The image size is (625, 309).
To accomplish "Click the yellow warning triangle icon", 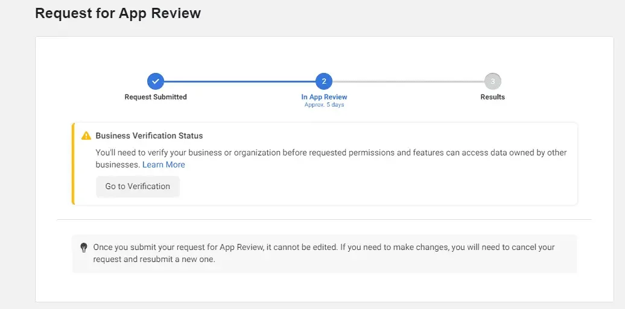I will (x=86, y=136).
